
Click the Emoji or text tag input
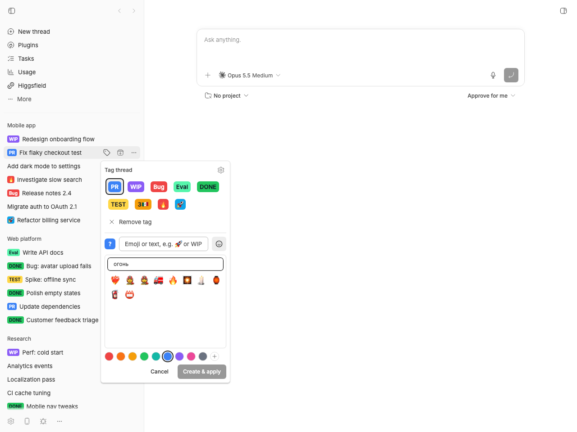point(164,244)
